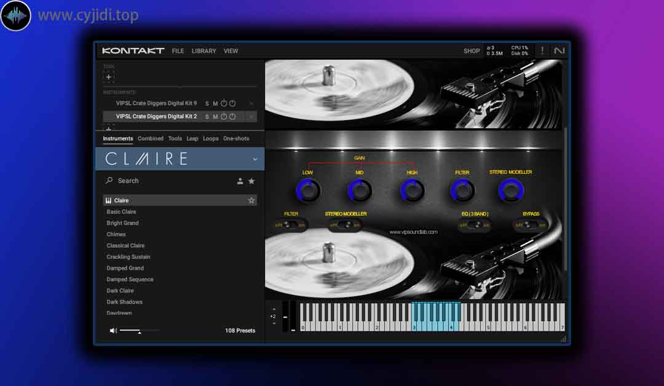
Task: Raise keyboard octave with up arrow
Action: coord(274,309)
